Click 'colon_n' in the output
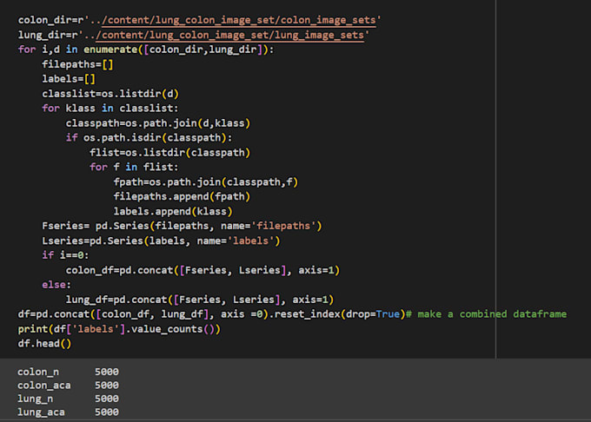Image resolution: width=591 pixels, height=422 pixels. [x=38, y=372]
